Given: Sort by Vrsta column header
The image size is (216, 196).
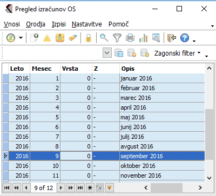Looking at the screenshot, I should click(x=76, y=69).
